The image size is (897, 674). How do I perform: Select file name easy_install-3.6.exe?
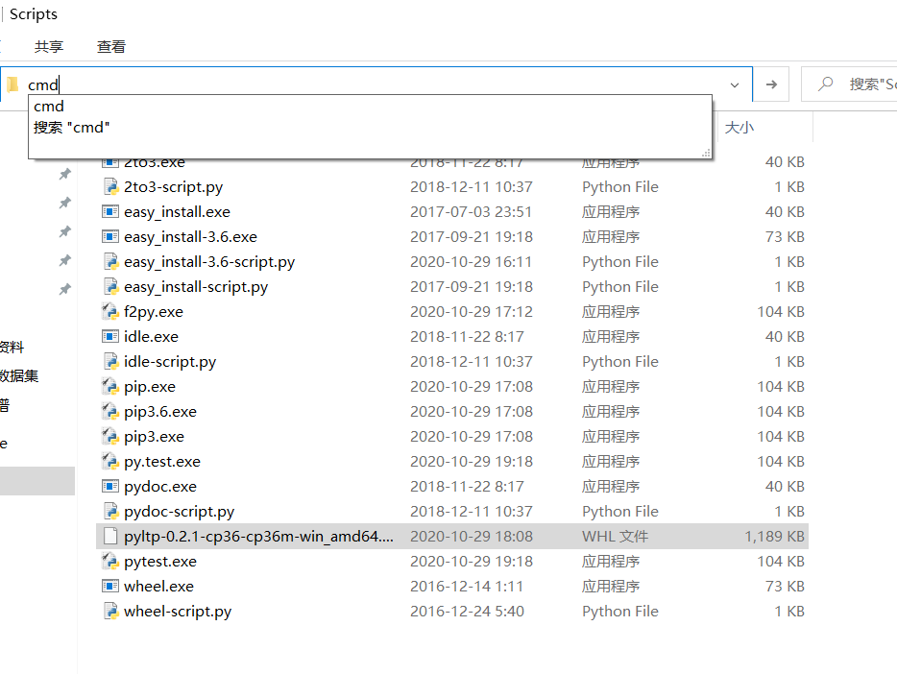190,237
